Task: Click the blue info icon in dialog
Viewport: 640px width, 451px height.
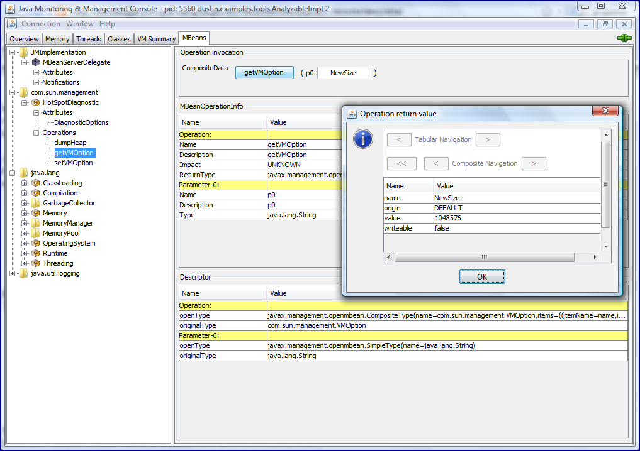Action: pos(363,139)
